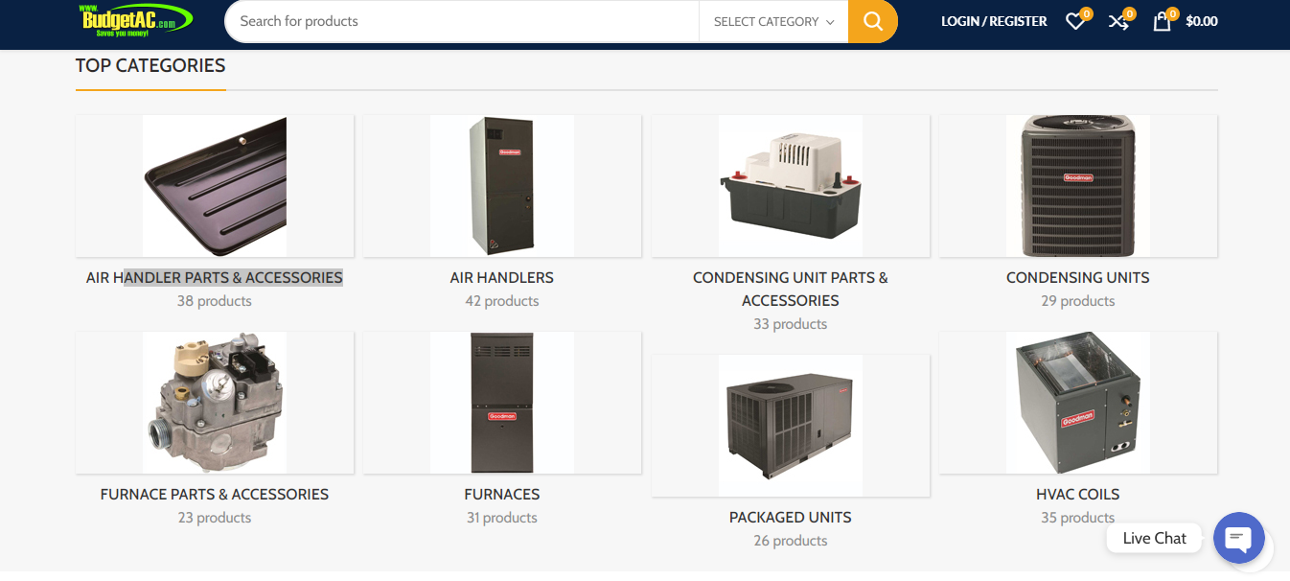Focus the Search for products field

click(x=462, y=21)
